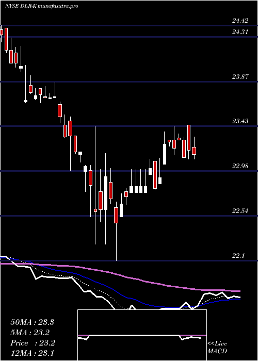Image resolution: width=258 pixels, height=361 pixels.
Task: Click the '5MA : 23.2' readout
Action: (x=29, y=333)
